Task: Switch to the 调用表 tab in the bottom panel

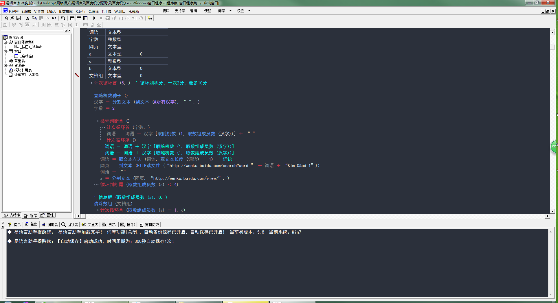Action: click(49, 225)
